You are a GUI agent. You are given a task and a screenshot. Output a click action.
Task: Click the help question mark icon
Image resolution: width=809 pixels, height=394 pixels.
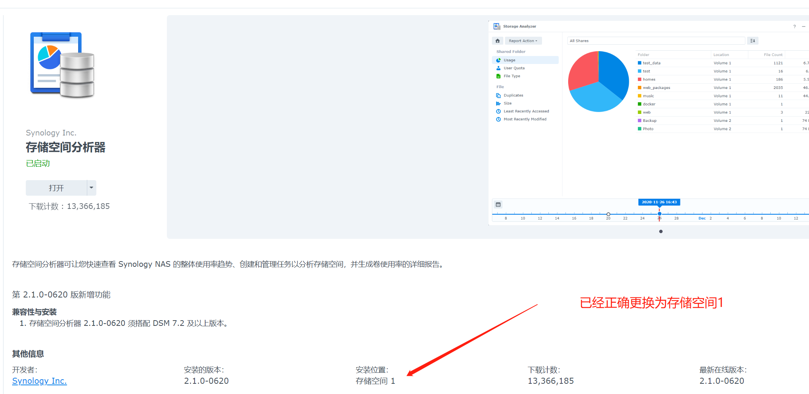(x=795, y=26)
